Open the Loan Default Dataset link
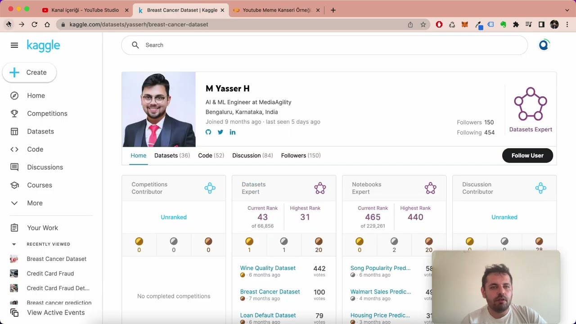The height and width of the screenshot is (324, 576). 268,315
